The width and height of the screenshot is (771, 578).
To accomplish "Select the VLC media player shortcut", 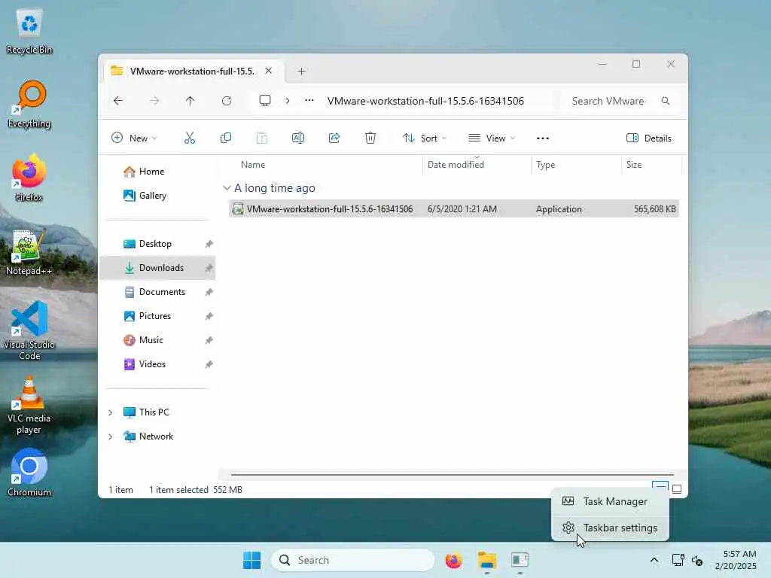I will pos(29,405).
